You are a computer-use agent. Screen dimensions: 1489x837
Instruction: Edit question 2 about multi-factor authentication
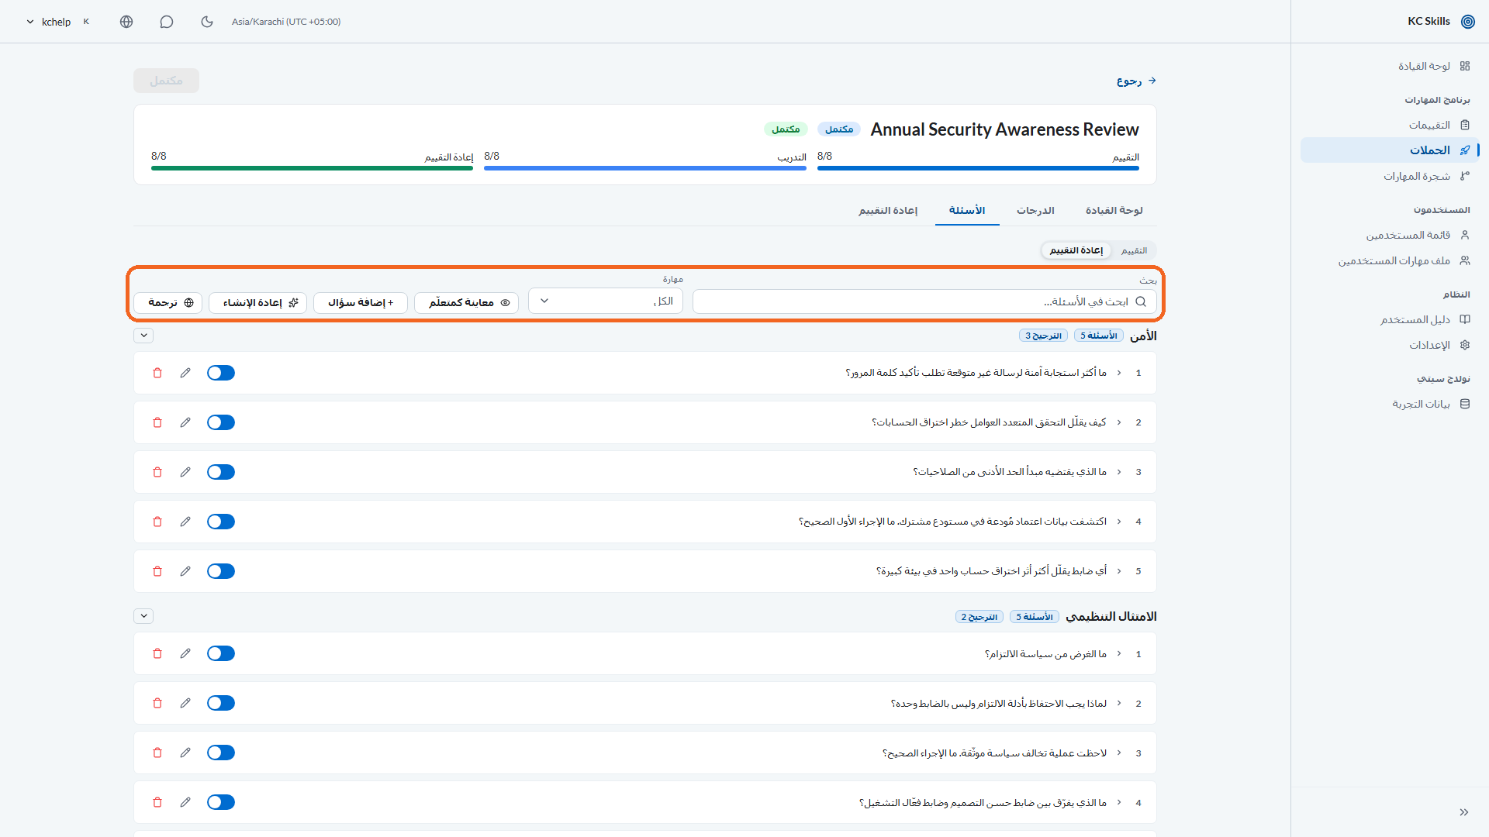tap(185, 422)
